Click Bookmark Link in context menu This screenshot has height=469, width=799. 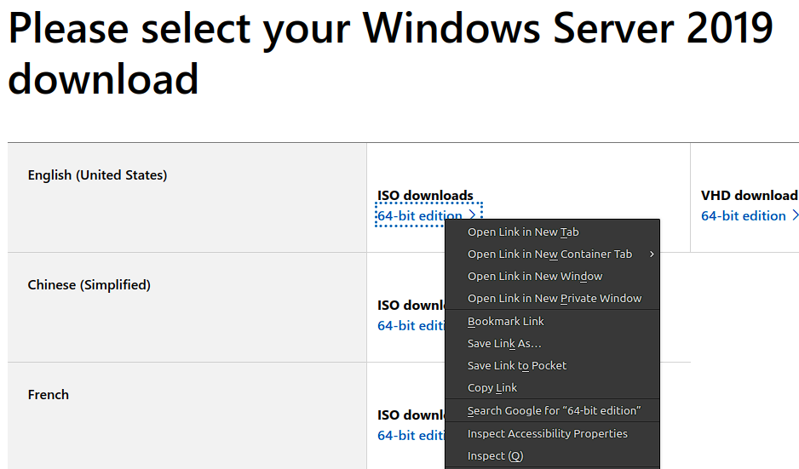[x=552, y=322]
